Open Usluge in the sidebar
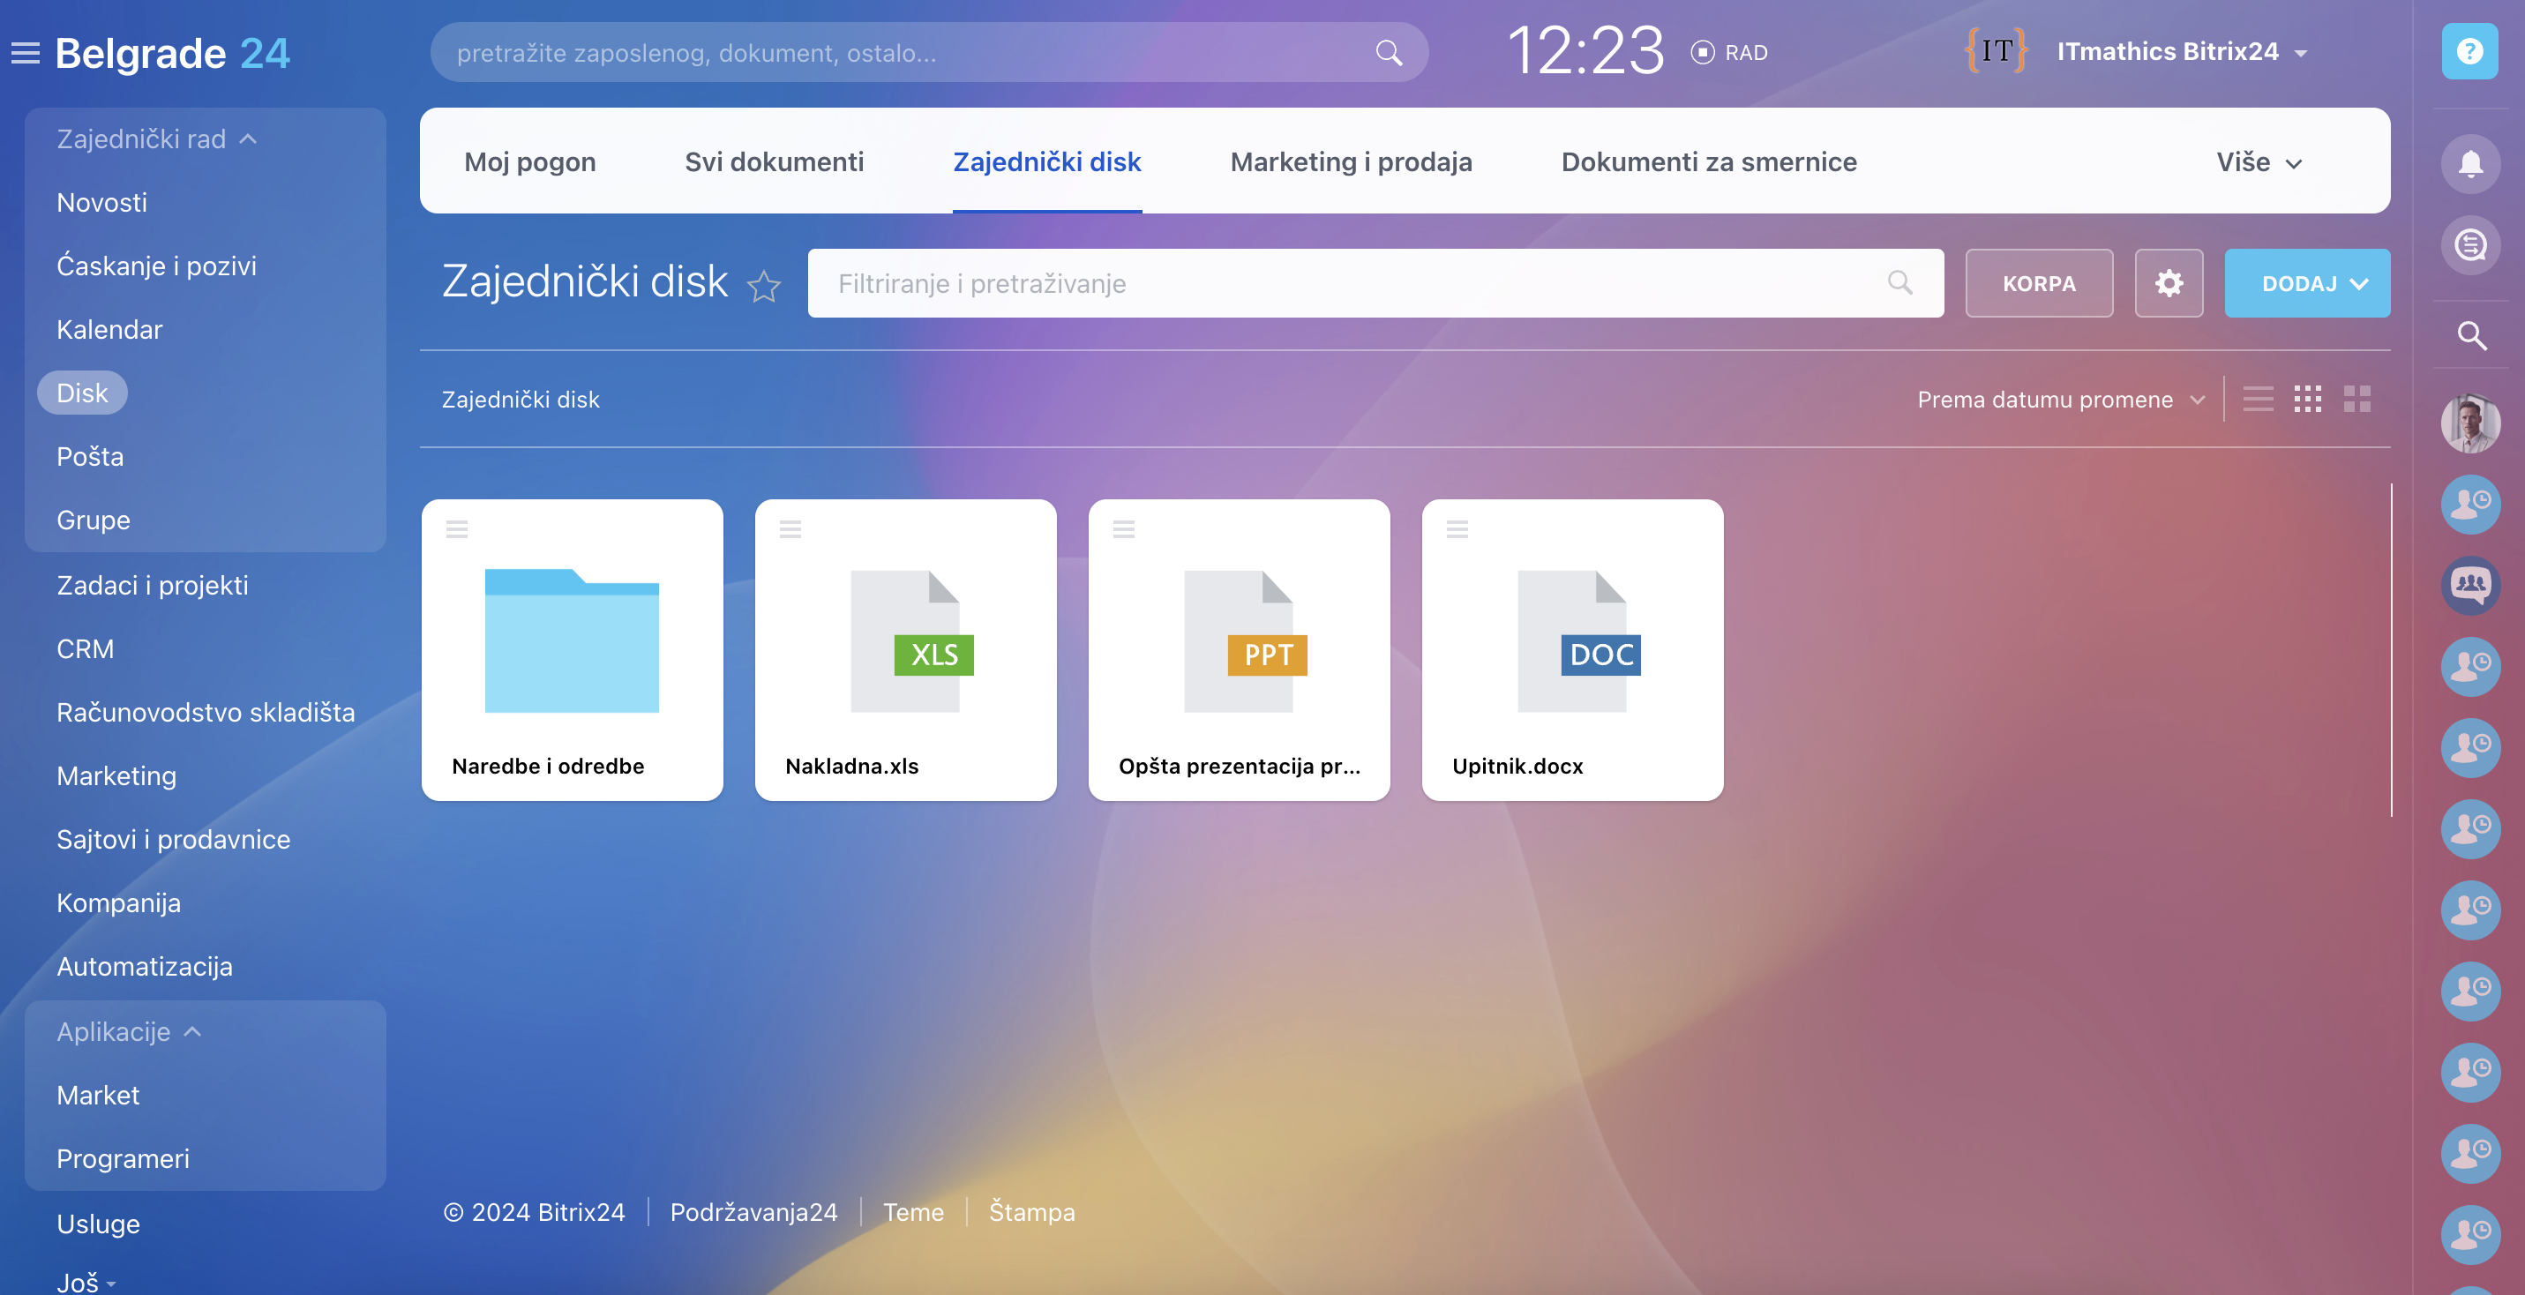2525x1295 pixels. 98,1224
